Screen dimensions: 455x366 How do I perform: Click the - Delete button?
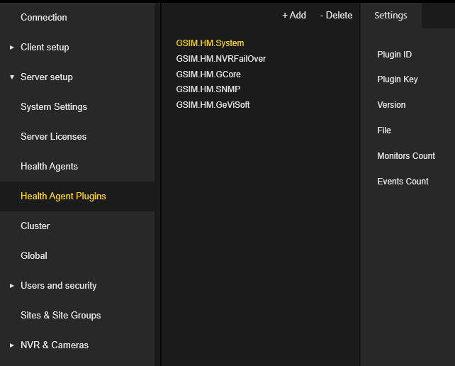[336, 15]
